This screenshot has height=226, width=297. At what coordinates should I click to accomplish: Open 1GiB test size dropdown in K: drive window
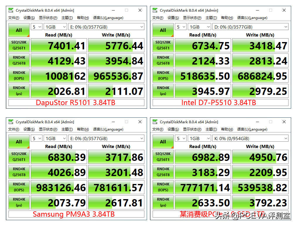(199, 138)
